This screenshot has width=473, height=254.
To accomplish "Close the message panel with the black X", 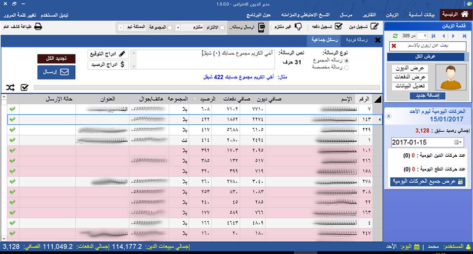I will click(x=378, y=40).
